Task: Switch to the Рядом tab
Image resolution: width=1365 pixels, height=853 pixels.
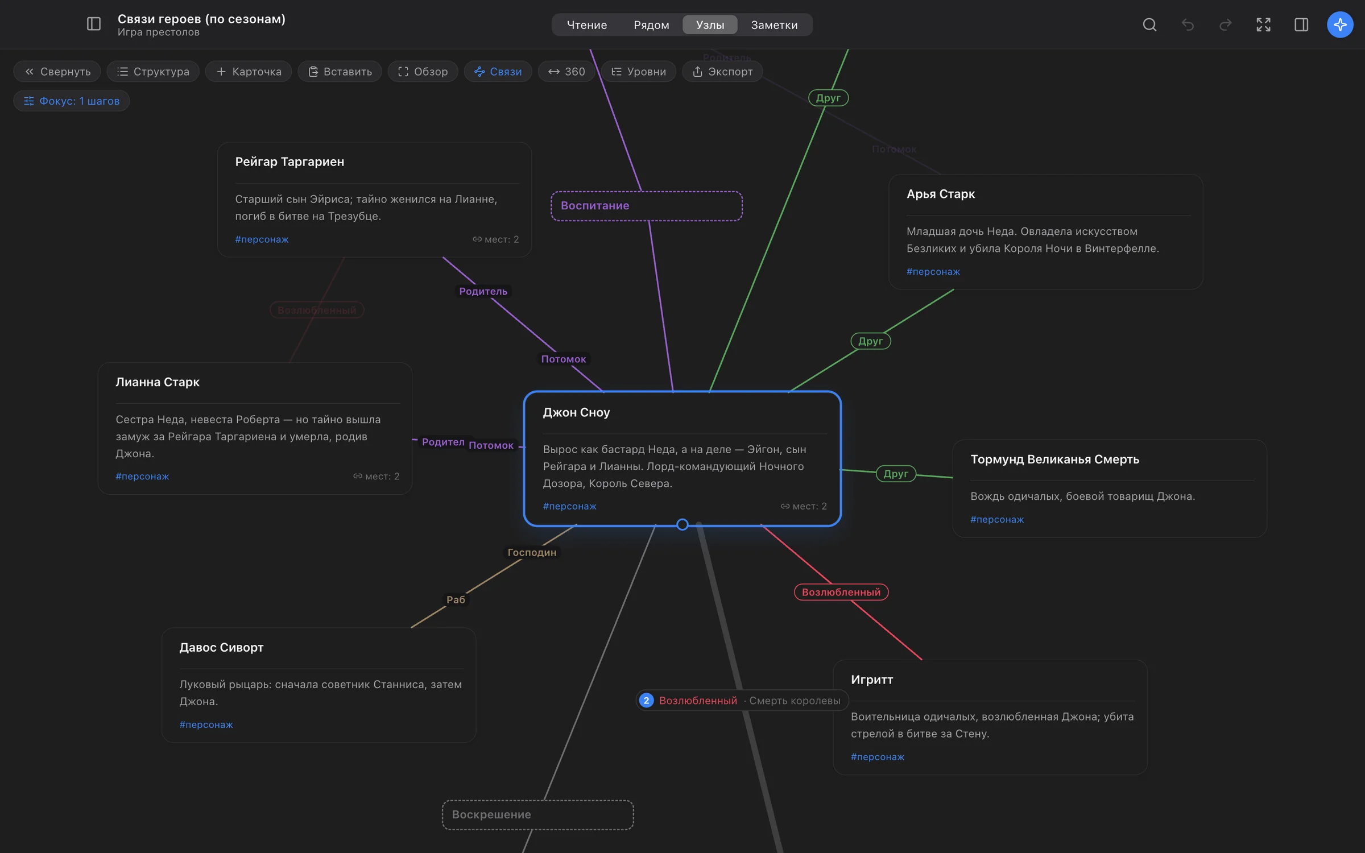Action: pyautogui.click(x=651, y=25)
